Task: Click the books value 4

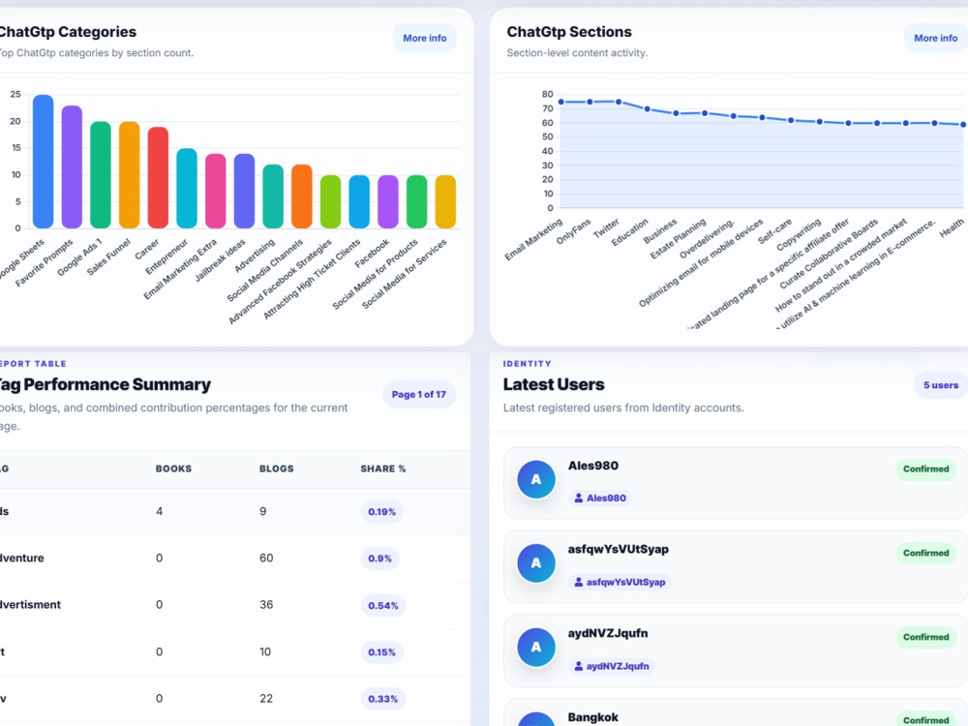Action: tap(160, 511)
